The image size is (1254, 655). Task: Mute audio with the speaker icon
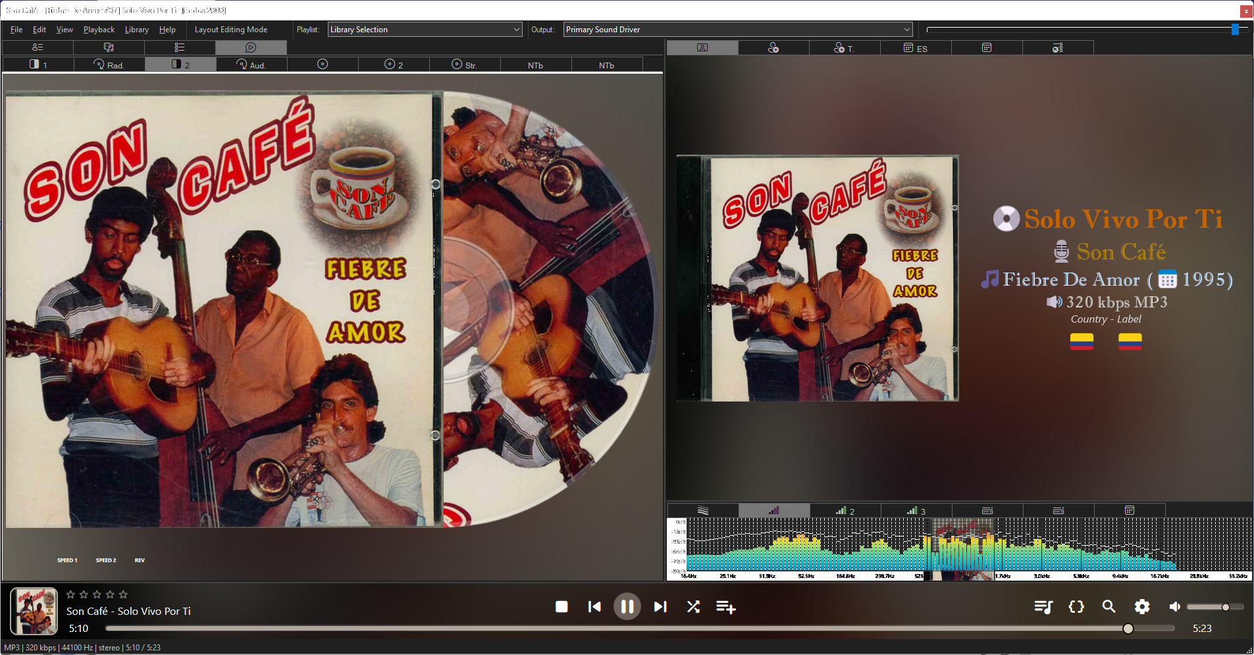[1174, 607]
